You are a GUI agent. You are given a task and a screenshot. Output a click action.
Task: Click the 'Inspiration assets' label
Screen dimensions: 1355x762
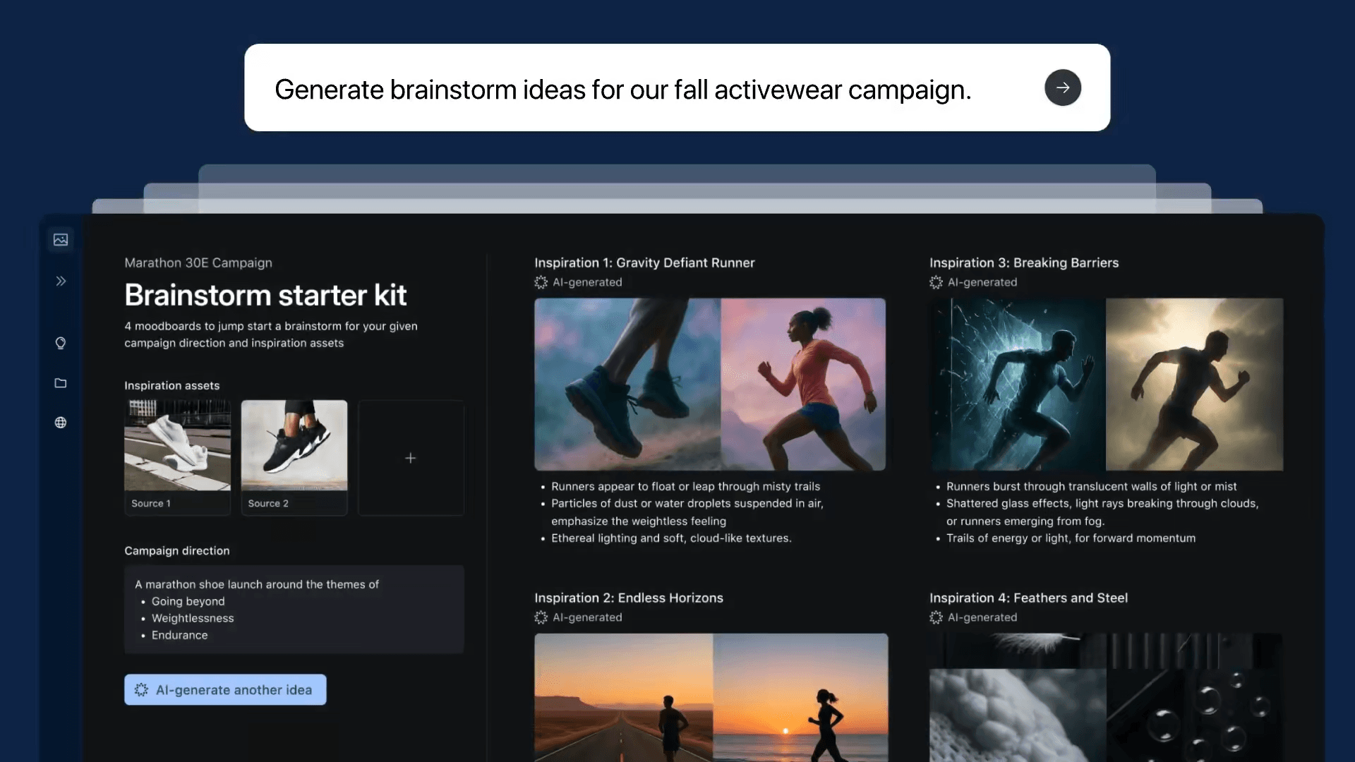(172, 385)
